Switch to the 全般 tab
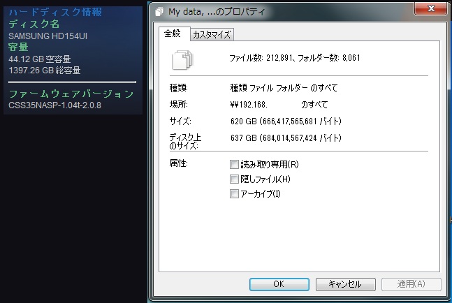452x303 pixels. (x=173, y=34)
